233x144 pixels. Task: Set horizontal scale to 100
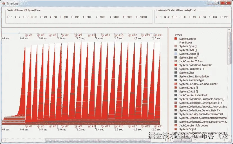click(x=210, y=17)
